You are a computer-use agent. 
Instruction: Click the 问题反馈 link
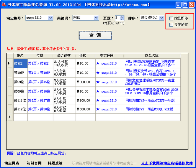pyautogui.click(x=55, y=163)
